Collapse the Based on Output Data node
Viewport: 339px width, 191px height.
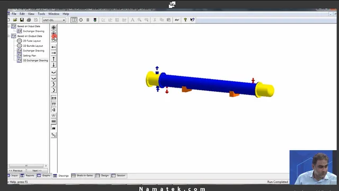pos(8,36)
